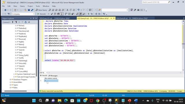Open Google Chrome from taskbar

[98, 101]
